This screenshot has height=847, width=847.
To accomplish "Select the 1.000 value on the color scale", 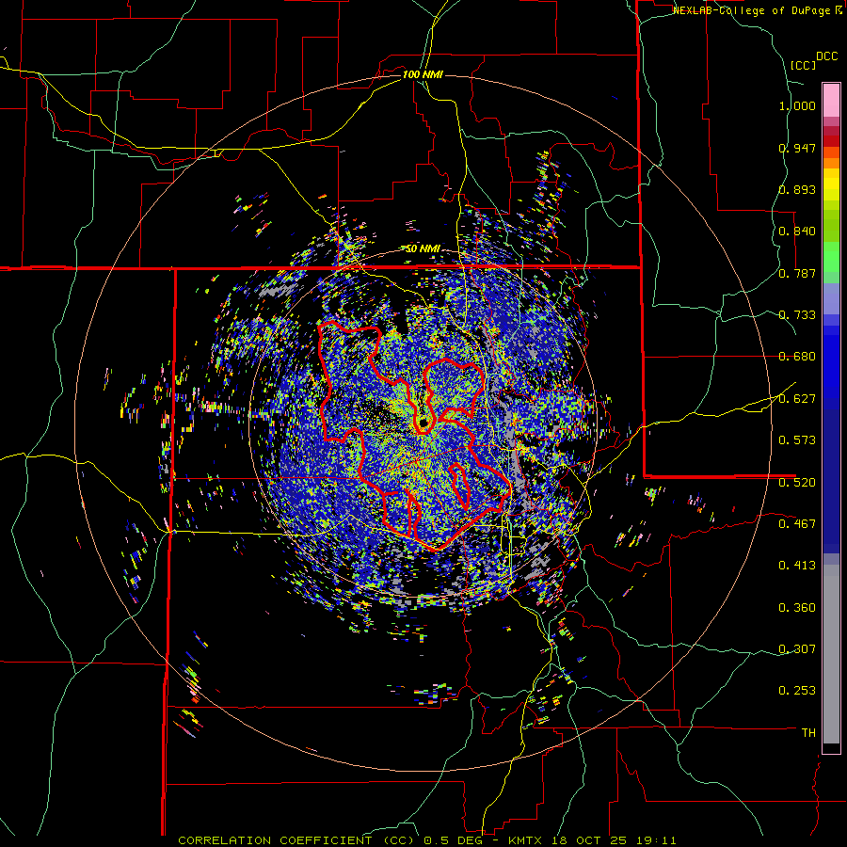I will click(797, 105).
